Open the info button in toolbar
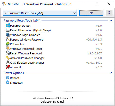115x106 pixels. (x=109, y=13)
